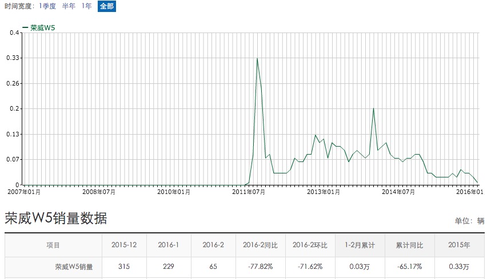Image resolution: width=487 pixels, height=279 pixels.
Task: Toggle the 荣威W5 legend series
Action: [x=39, y=28]
